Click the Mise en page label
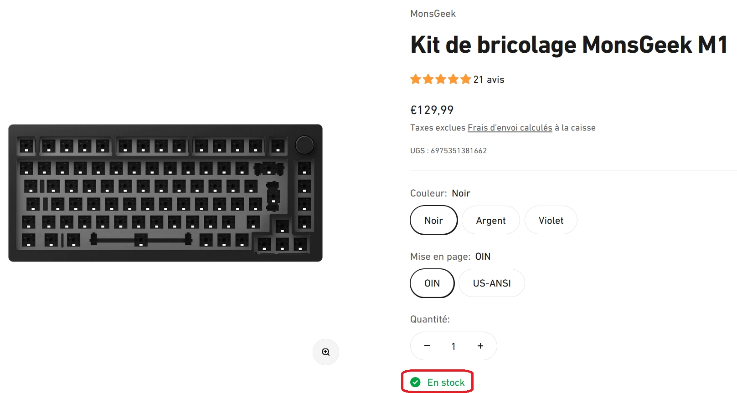This screenshot has width=737, height=393. (x=440, y=257)
